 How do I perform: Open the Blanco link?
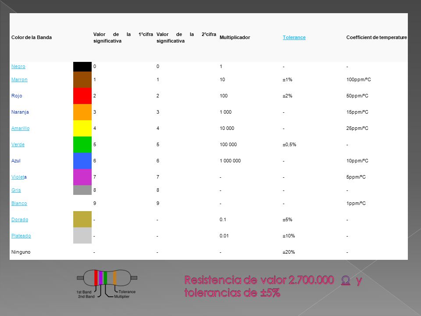coord(19,203)
